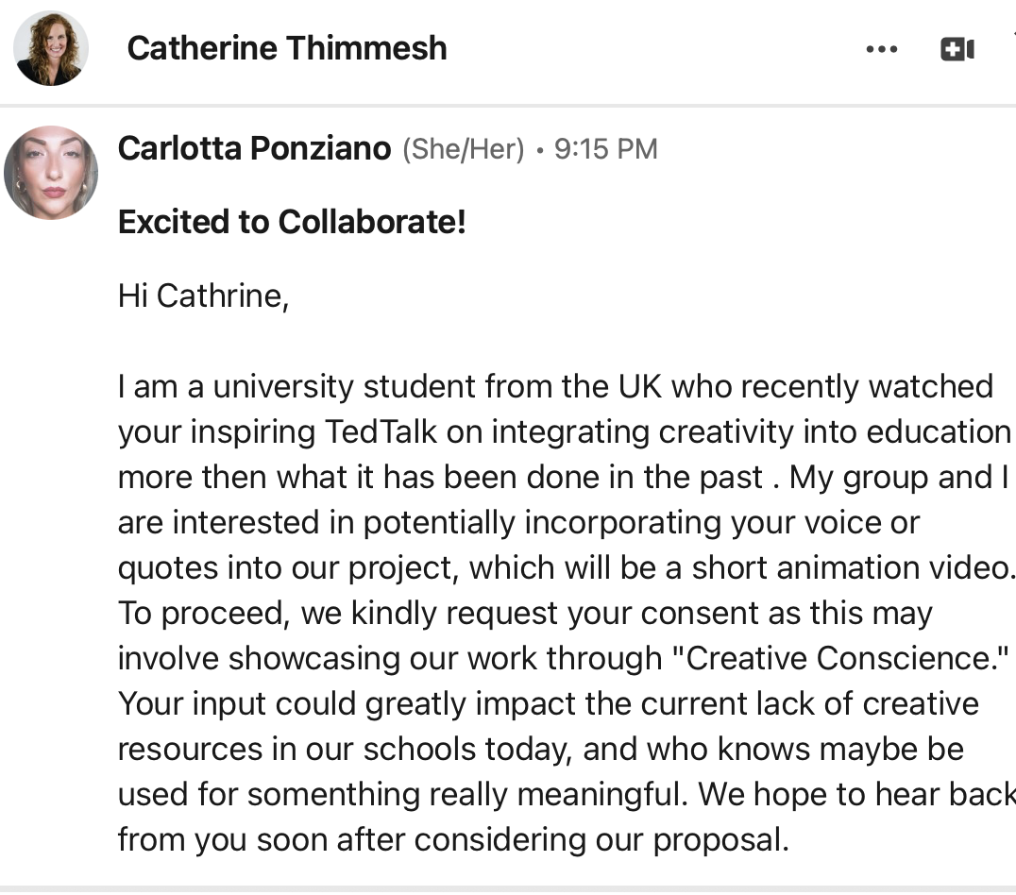This screenshot has height=895, width=1016.
Task: Select the "Excited to Collaborate!" subject line
Action: pyautogui.click(x=292, y=222)
